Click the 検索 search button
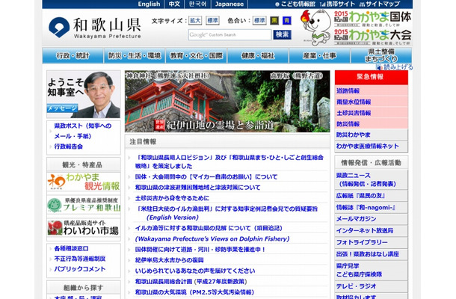This screenshot has width=456, height=299. 282,34
